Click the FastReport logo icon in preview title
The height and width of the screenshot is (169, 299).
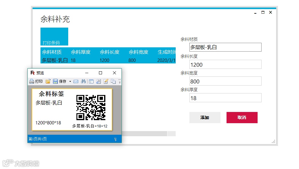(32, 73)
